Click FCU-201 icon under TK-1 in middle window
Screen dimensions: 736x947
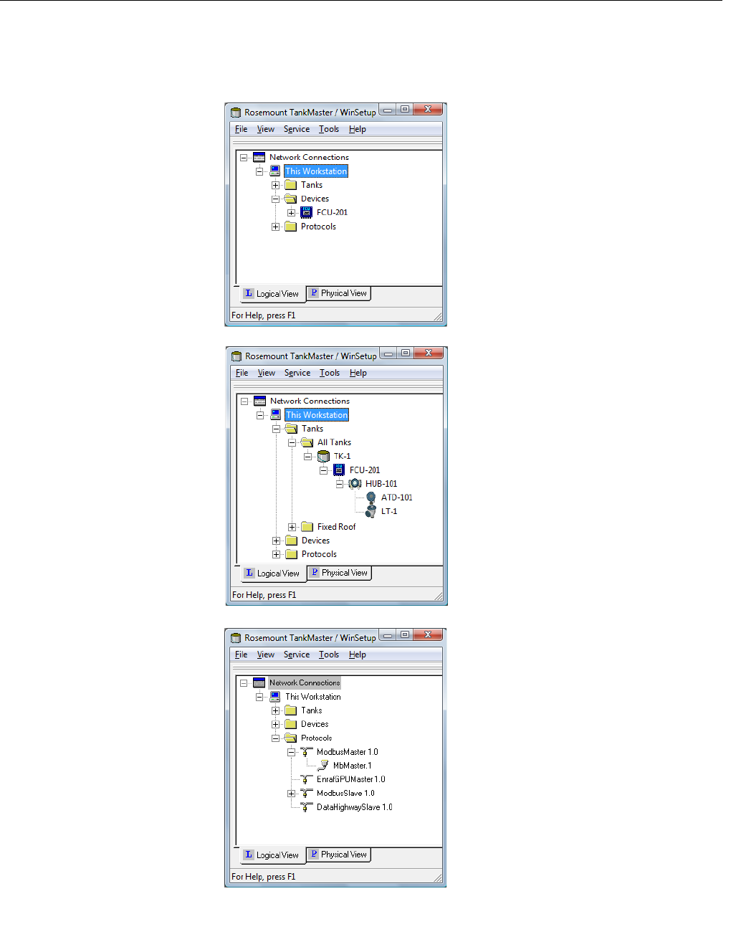click(x=339, y=470)
